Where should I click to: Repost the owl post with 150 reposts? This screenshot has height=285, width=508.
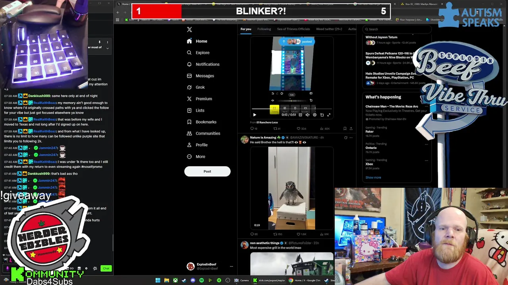[277, 234]
